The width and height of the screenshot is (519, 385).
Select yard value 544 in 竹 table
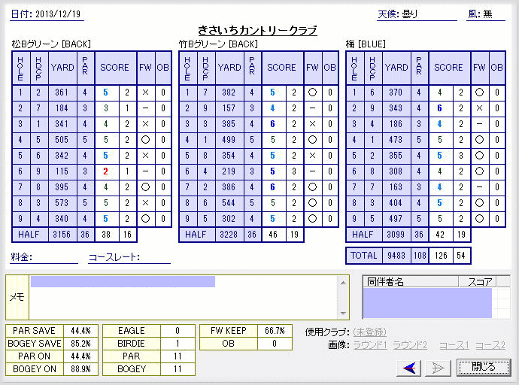pos(229,203)
